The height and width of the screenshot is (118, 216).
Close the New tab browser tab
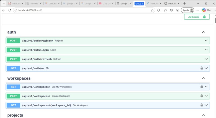41,3
